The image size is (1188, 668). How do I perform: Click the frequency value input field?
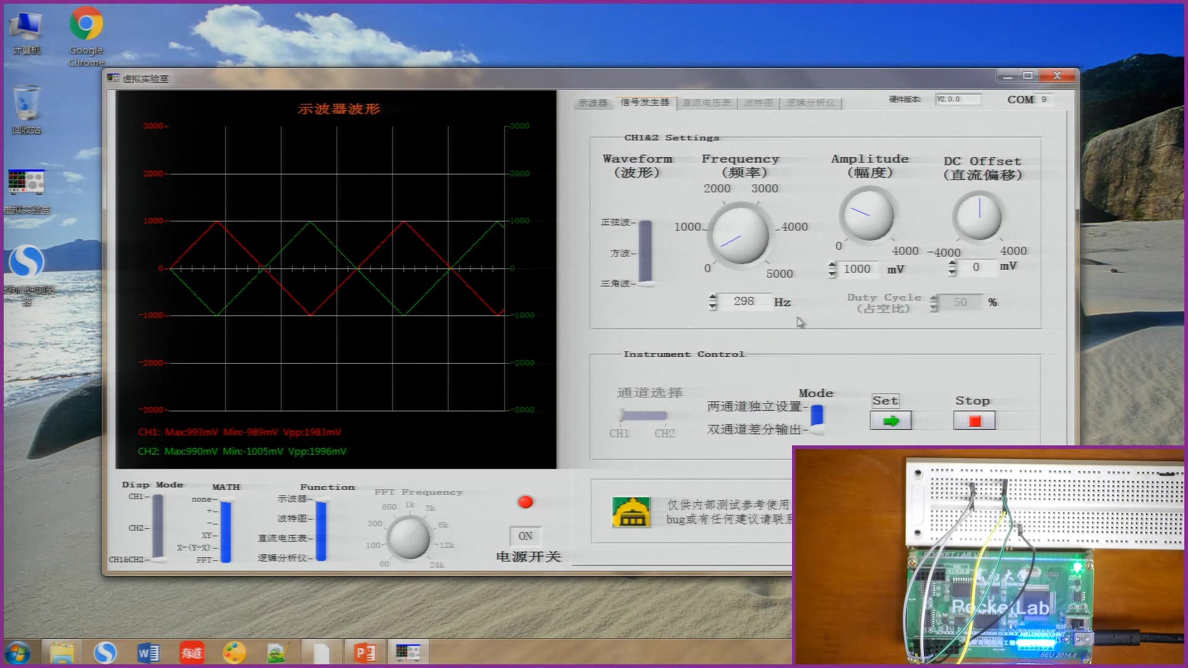[744, 302]
